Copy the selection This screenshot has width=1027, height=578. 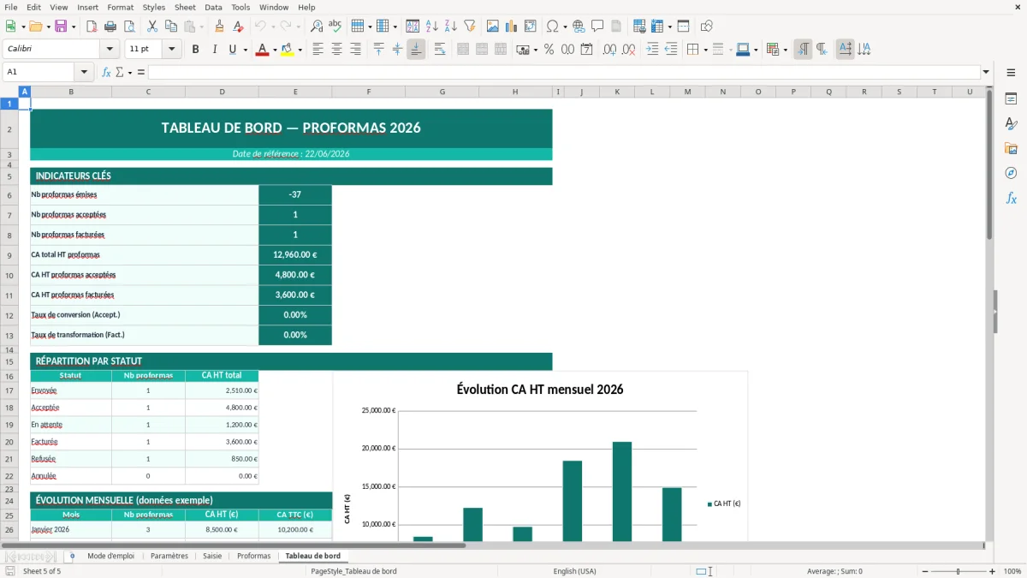pos(170,27)
